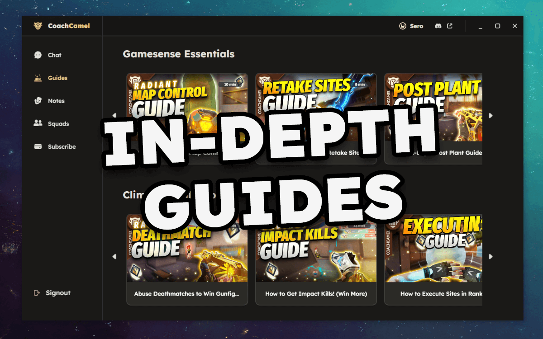The width and height of the screenshot is (543, 339).
Task: Open the Post Plant Guide thumbnail
Action: point(433,107)
